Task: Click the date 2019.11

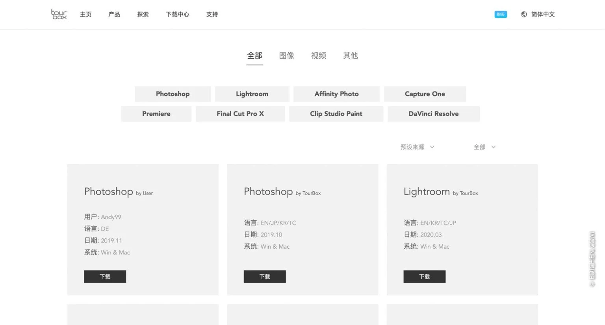Action: pos(111,241)
